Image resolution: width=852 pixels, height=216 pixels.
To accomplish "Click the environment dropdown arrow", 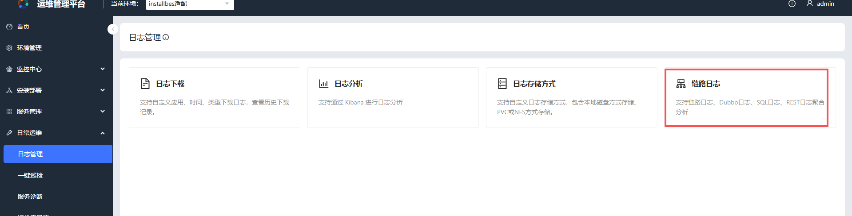I will point(227,4).
